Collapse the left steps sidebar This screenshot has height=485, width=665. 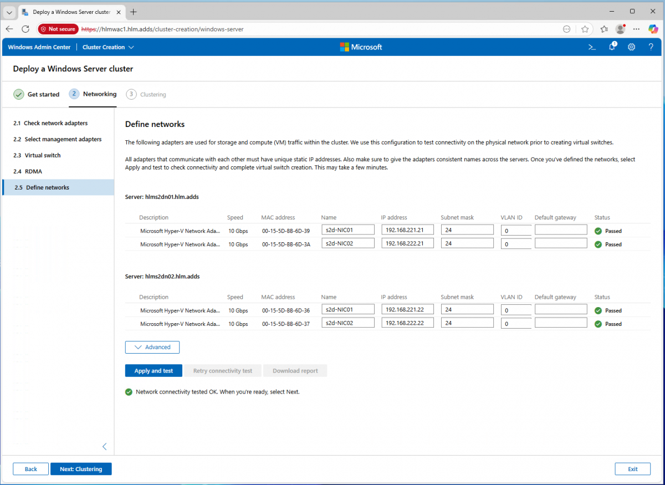(104, 446)
